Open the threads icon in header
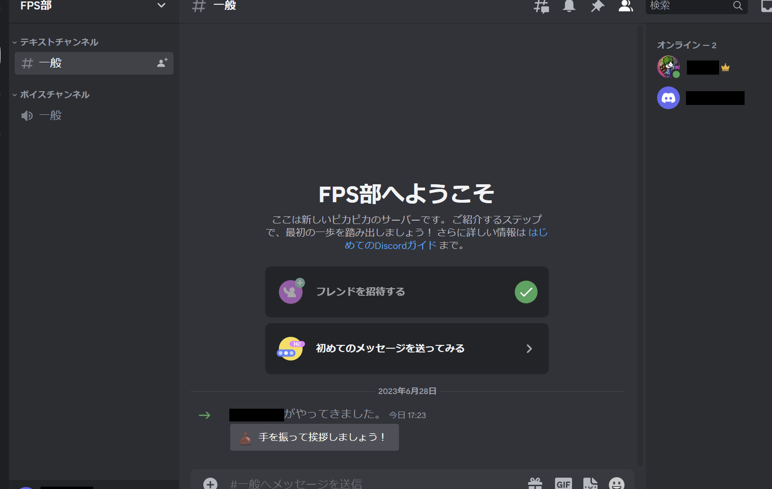Image resolution: width=772 pixels, height=489 pixels. tap(541, 6)
